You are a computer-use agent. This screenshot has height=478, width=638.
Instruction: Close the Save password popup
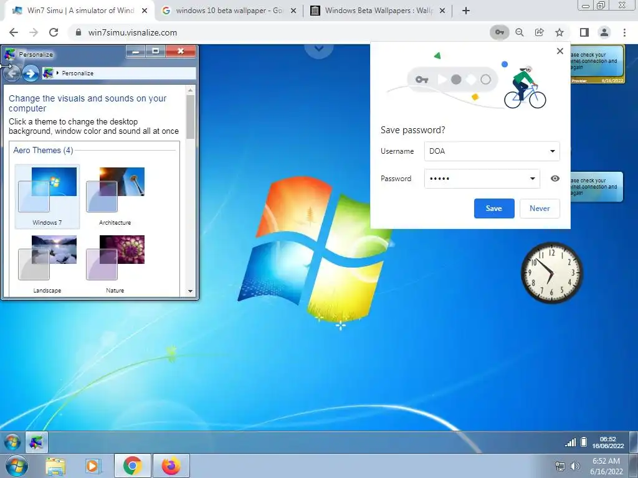coord(560,51)
